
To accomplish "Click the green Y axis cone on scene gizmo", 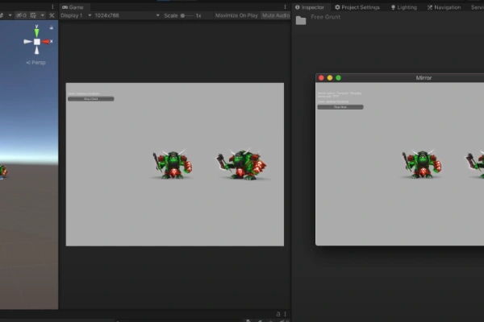I will click(36, 31).
